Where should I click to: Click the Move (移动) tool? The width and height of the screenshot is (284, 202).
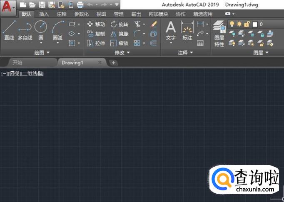(x=96, y=24)
